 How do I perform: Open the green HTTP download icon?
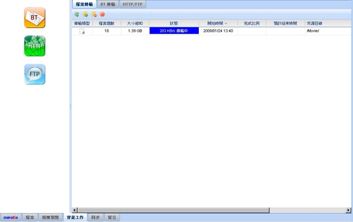point(35,46)
